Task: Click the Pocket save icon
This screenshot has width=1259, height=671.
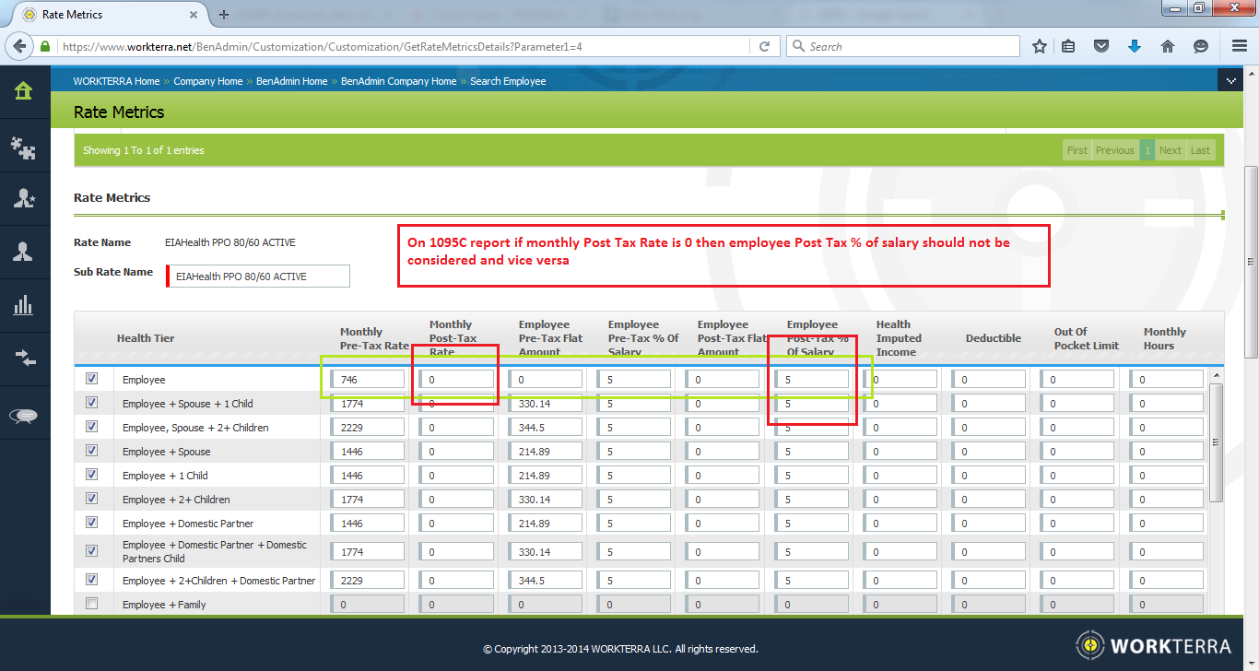Action: tap(1101, 46)
